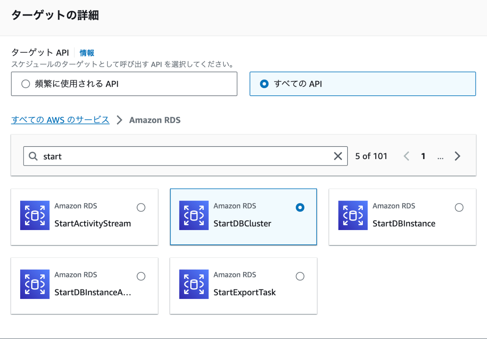
Task: Click the breadcrumb chevron separator
Action: 119,120
